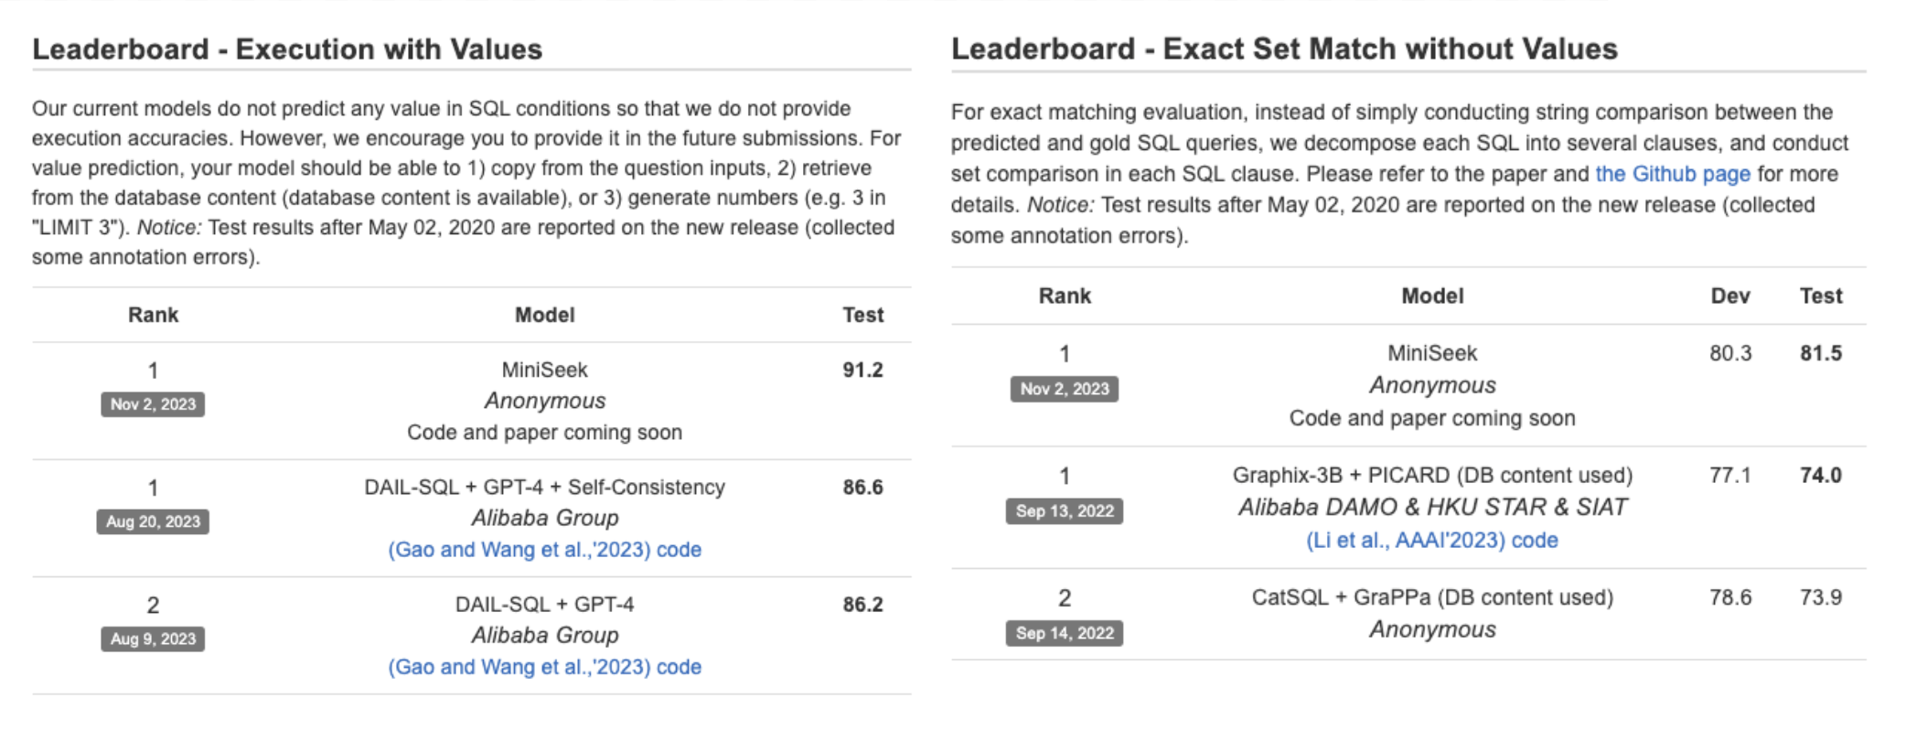Click 'Leaderboard - Exact Set Match without Values' heading
Viewport: 1906px width, 730px height.
click(1284, 48)
